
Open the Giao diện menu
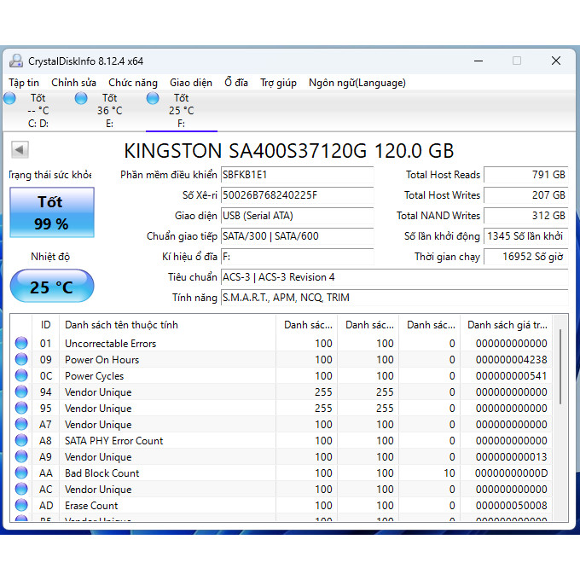coord(191,83)
